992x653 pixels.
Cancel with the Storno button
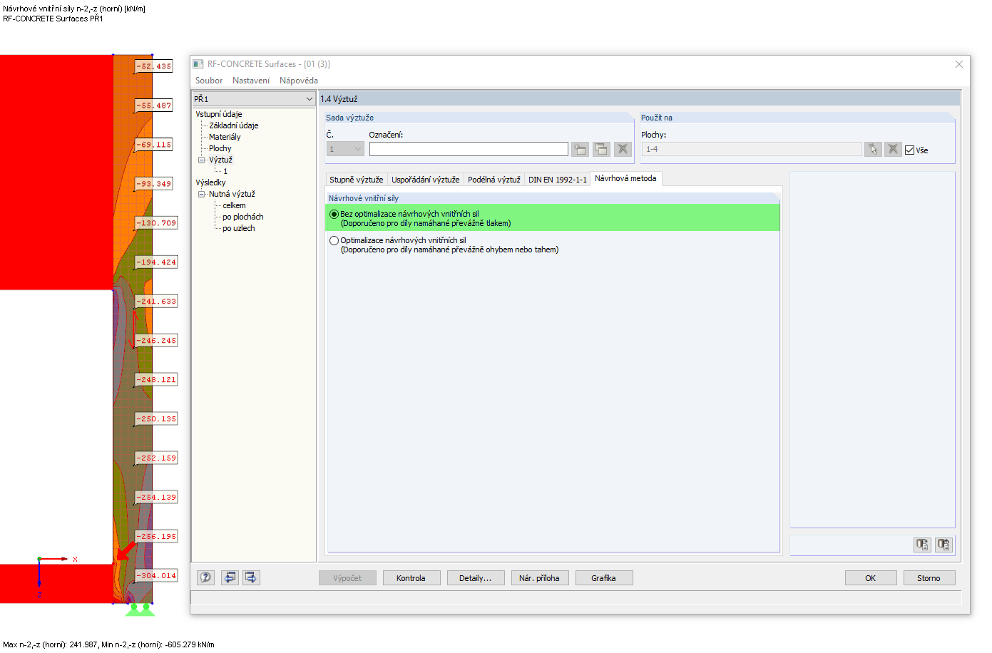pyautogui.click(x=929, y=578)
